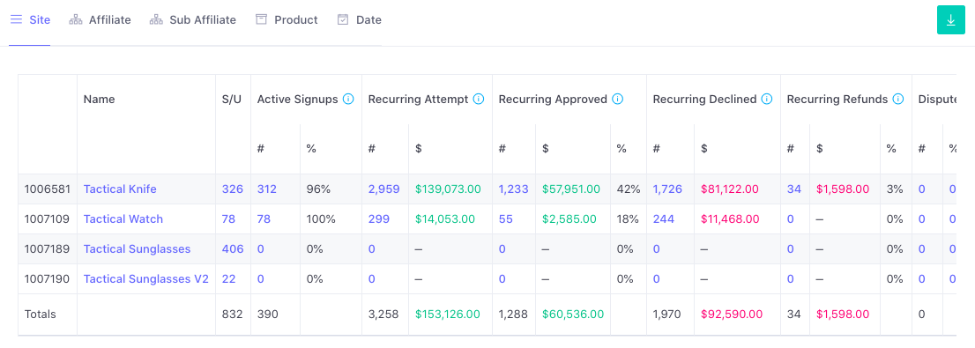Click the Recurring Declined info icon

pyautogui.click(x=767, y=99)
